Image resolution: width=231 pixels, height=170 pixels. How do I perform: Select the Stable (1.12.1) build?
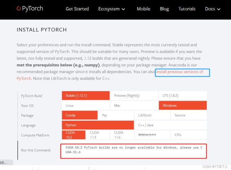[x=86, y=96]
